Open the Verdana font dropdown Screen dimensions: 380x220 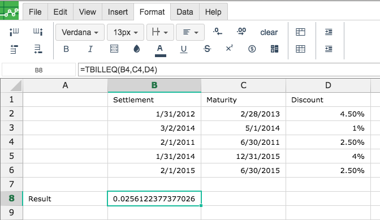[x=80, y=32]
